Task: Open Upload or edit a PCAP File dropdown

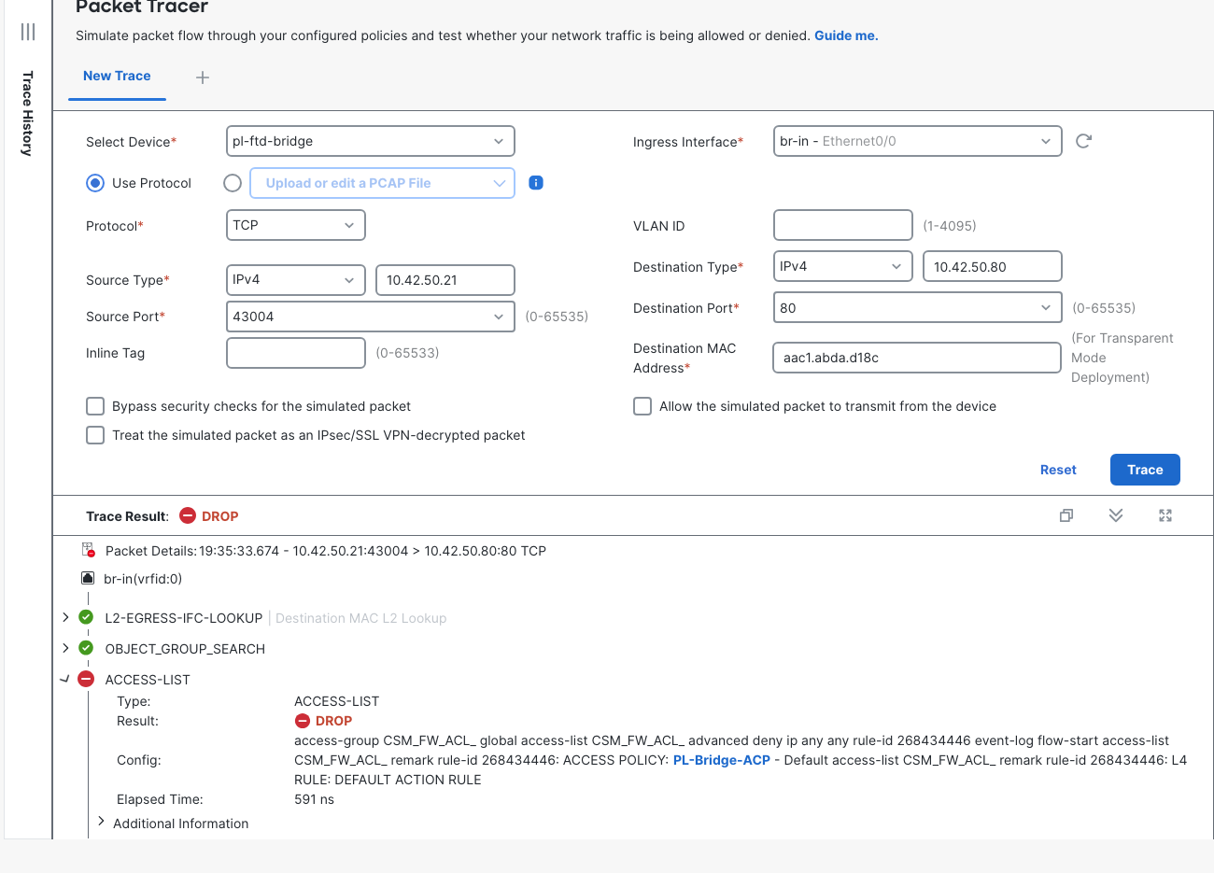Action: (383, 183)
